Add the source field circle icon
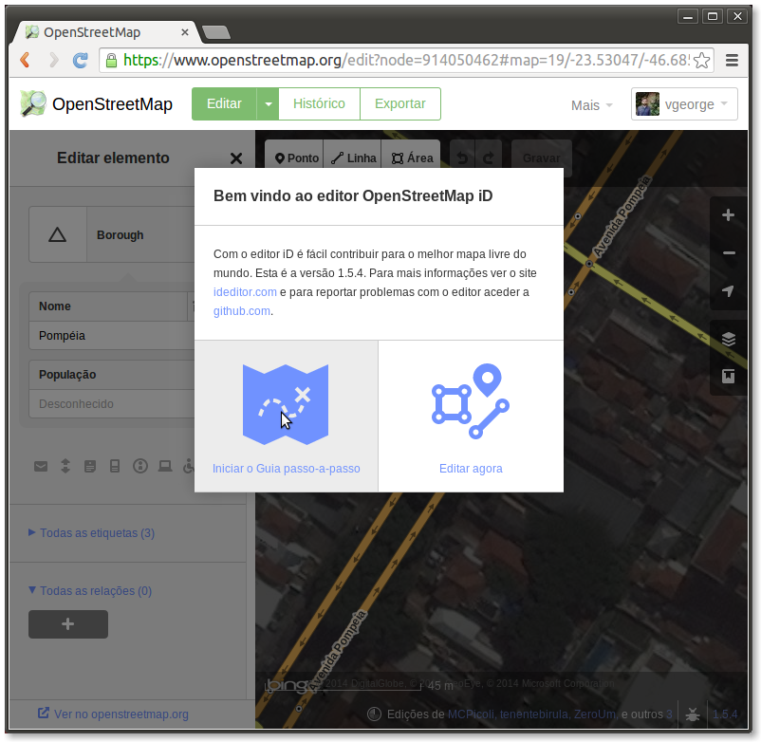 coord(140,466)
